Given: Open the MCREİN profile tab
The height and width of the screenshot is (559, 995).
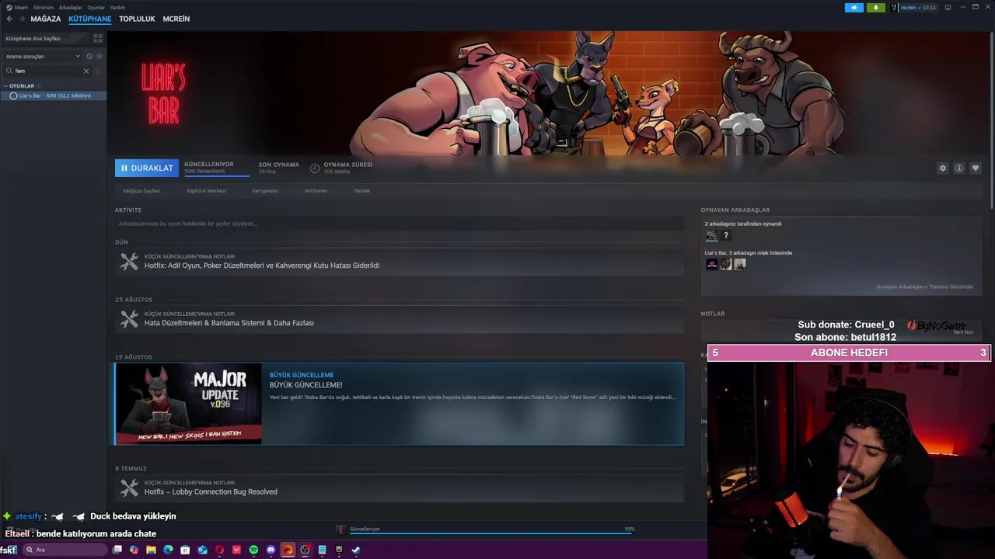Looking at the screenshot, I should click(176, 19).
